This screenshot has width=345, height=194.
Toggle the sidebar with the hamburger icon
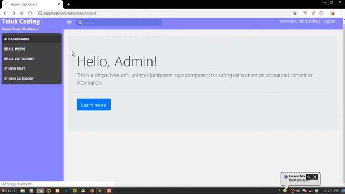(69, 23)
